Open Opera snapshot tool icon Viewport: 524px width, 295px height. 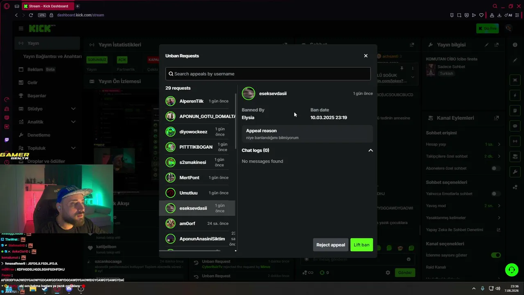(459, 15)
